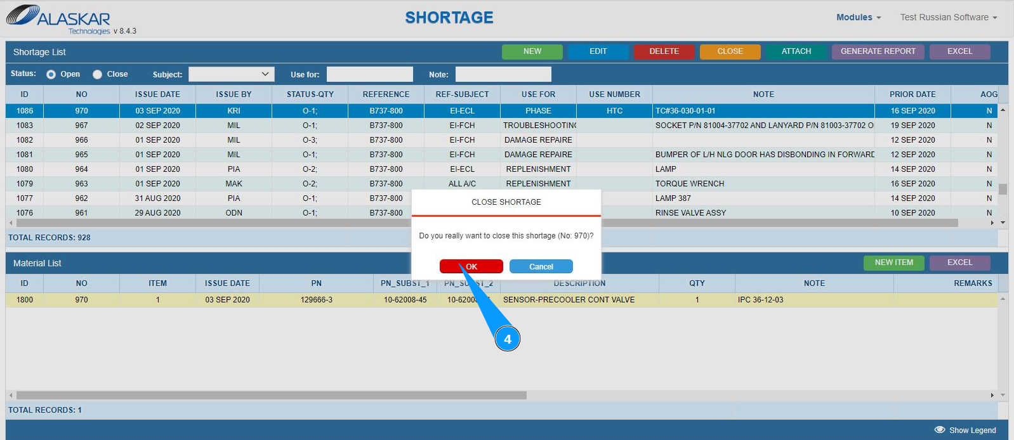Expand the Modules menu
Viewport: 1014px width, 440px height.
pyautogui.click(x=859, y=17)
